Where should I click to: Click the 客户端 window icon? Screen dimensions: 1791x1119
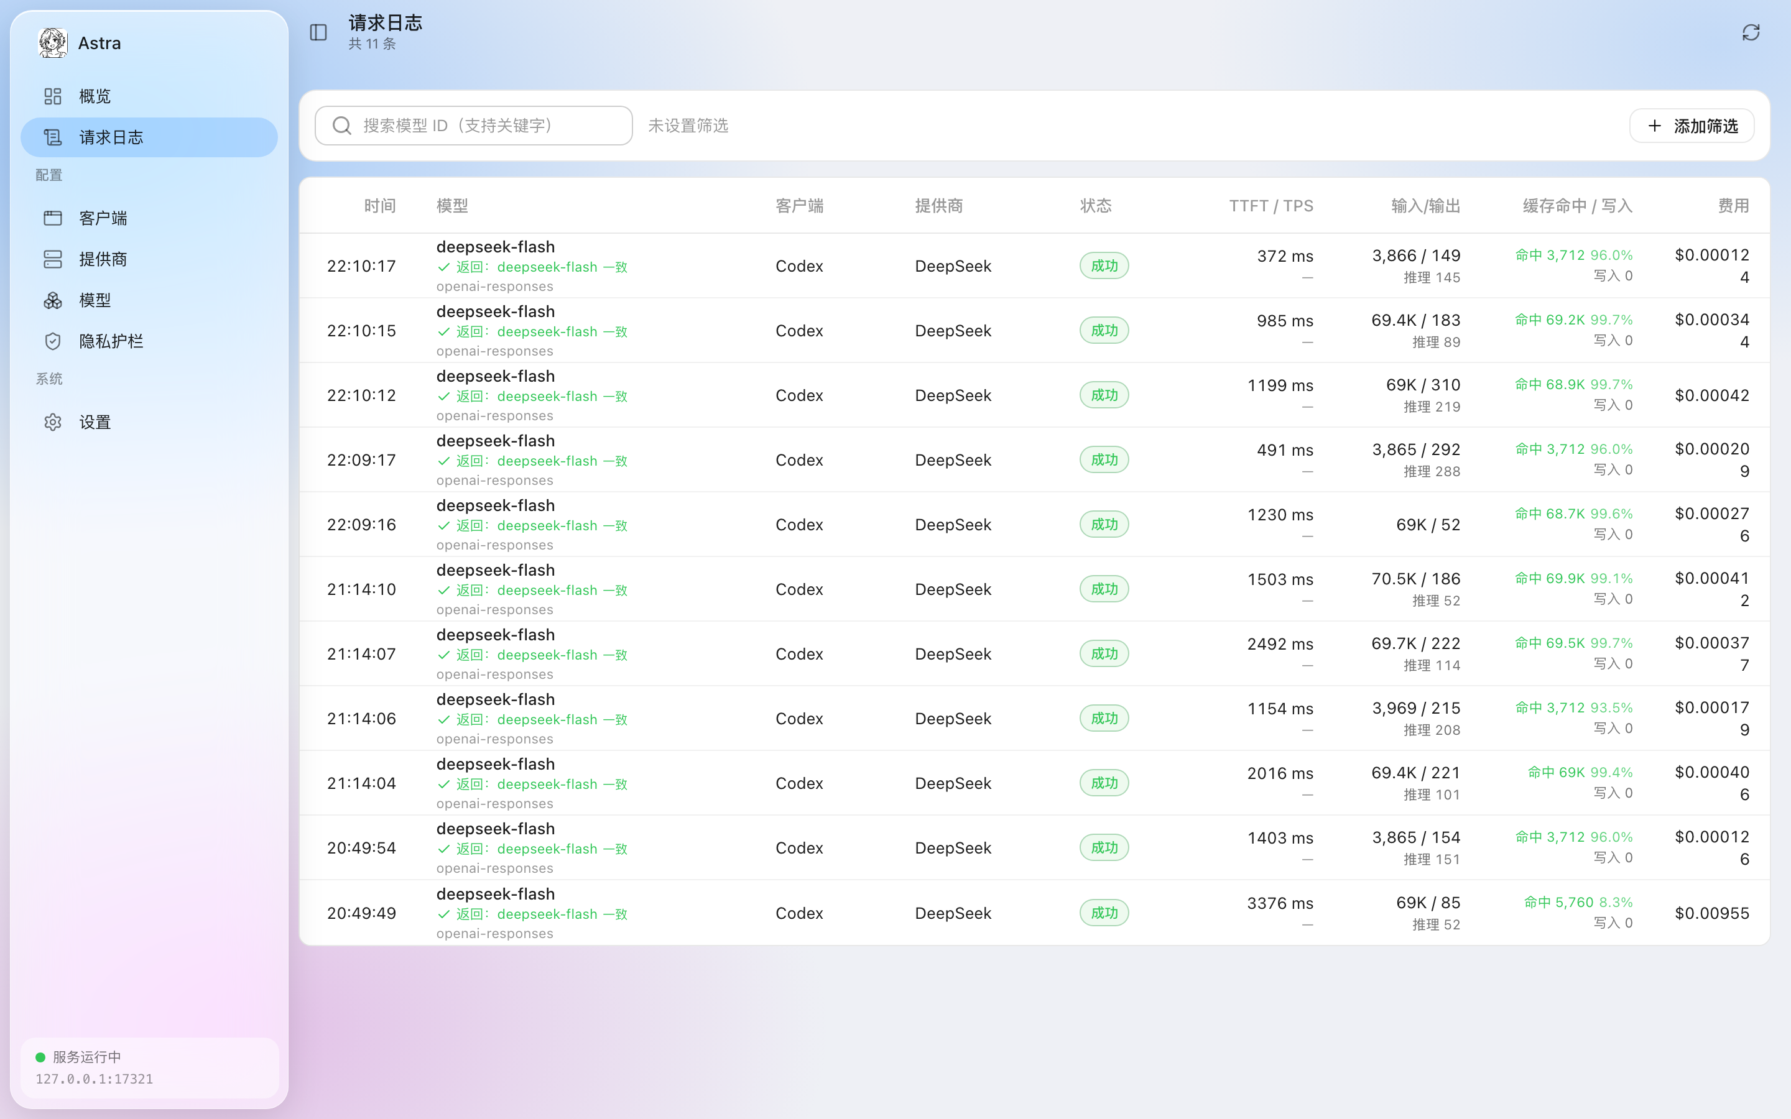click(52, 218)
